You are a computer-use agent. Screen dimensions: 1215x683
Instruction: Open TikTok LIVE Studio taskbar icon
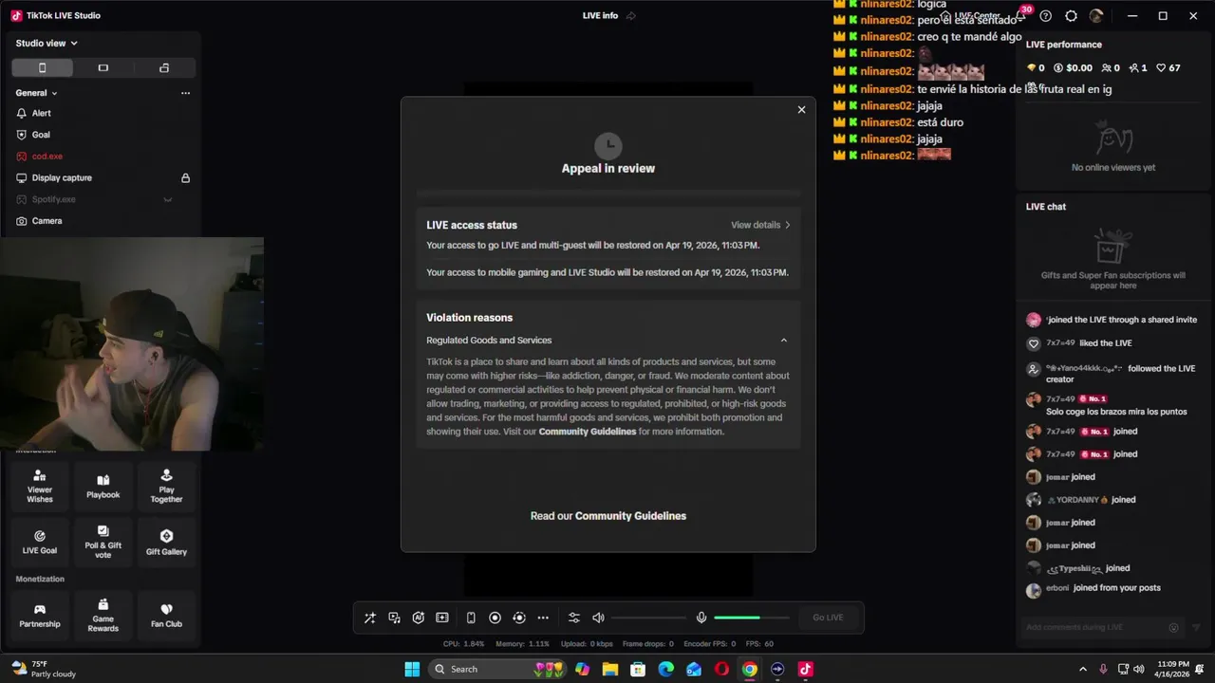coord(806,669)
